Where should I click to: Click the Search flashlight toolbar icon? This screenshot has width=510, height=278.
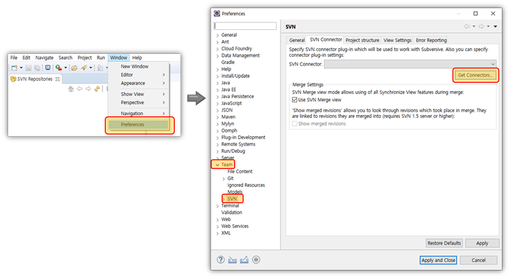(x=84, y=68)
